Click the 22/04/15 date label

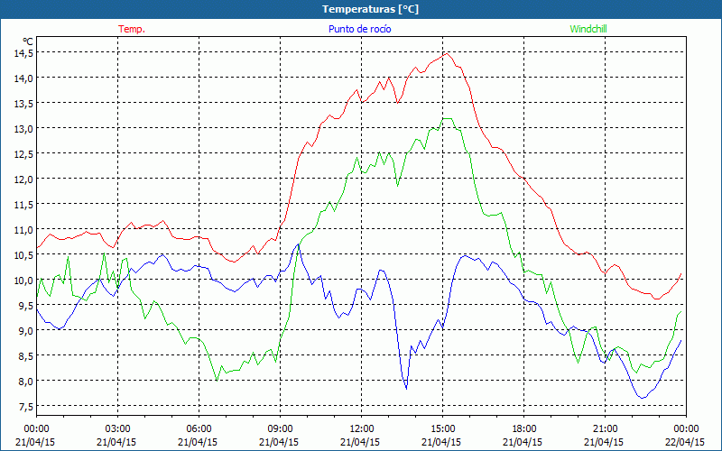point(685,442)
